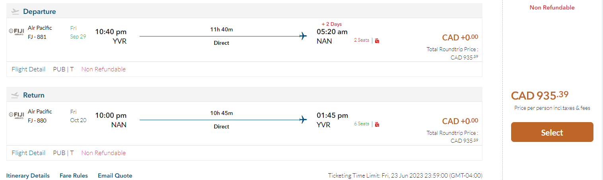Click the 2 Seats availability text
Viewport: 603px width, 180px height.
pos(362,40)
